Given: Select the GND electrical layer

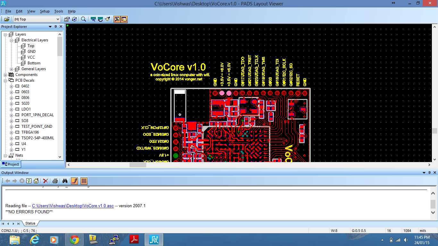Looking at the screenshot, I should point(31,52).
